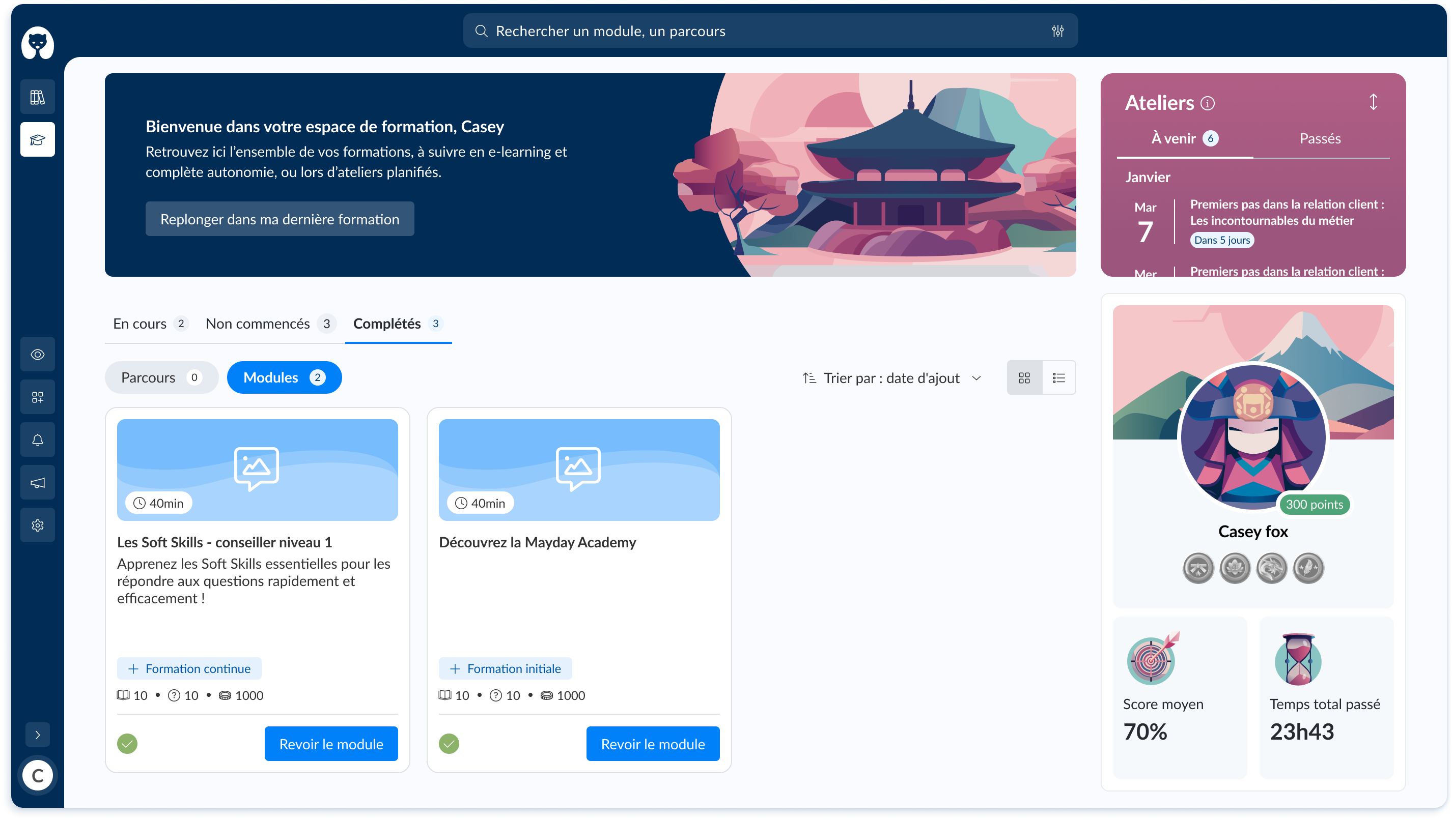This screenshot has width=1452, height=820.
Task: Expand the Ateliers panel with the vertical arrow
Action: click(1373, 102)
